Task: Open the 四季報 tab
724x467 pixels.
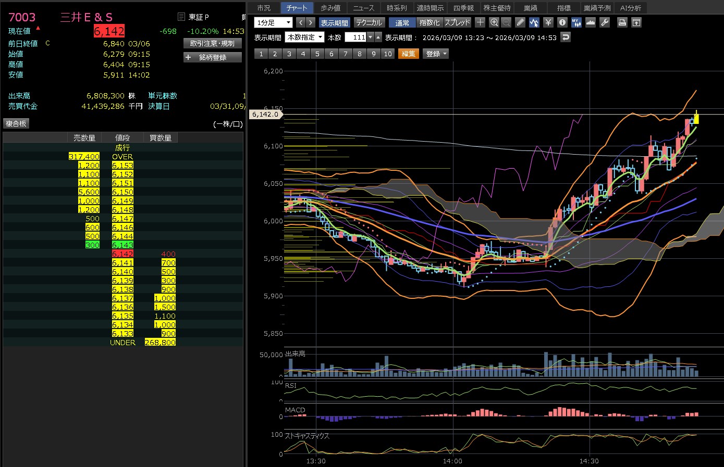Action: (x=463, y=8)
